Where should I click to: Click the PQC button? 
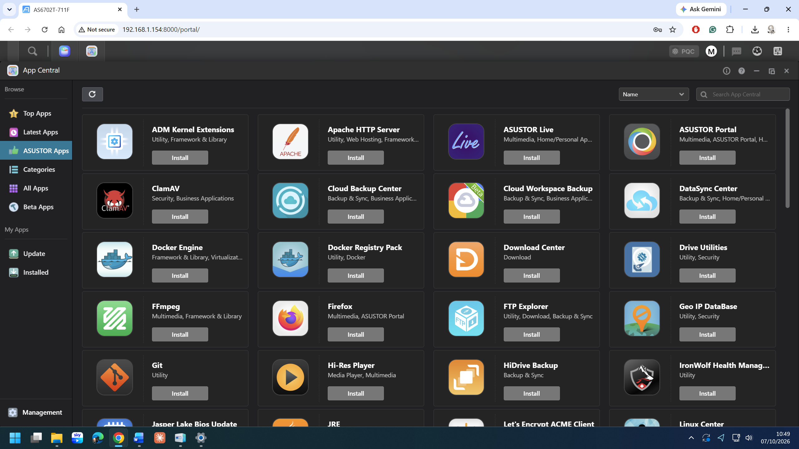(684, 51)
